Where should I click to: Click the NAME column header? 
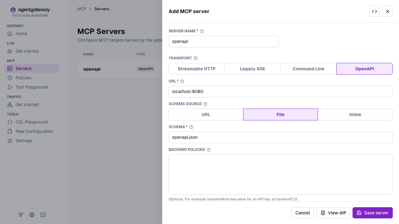coord(88,54)
